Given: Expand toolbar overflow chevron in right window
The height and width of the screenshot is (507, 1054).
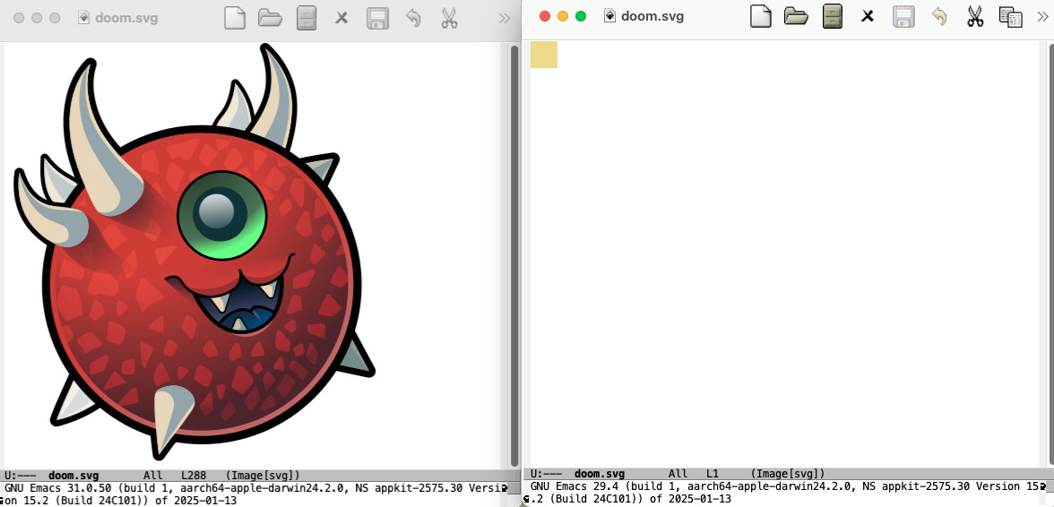Looking at the screenshot, I should click(x=1042, y=17).
